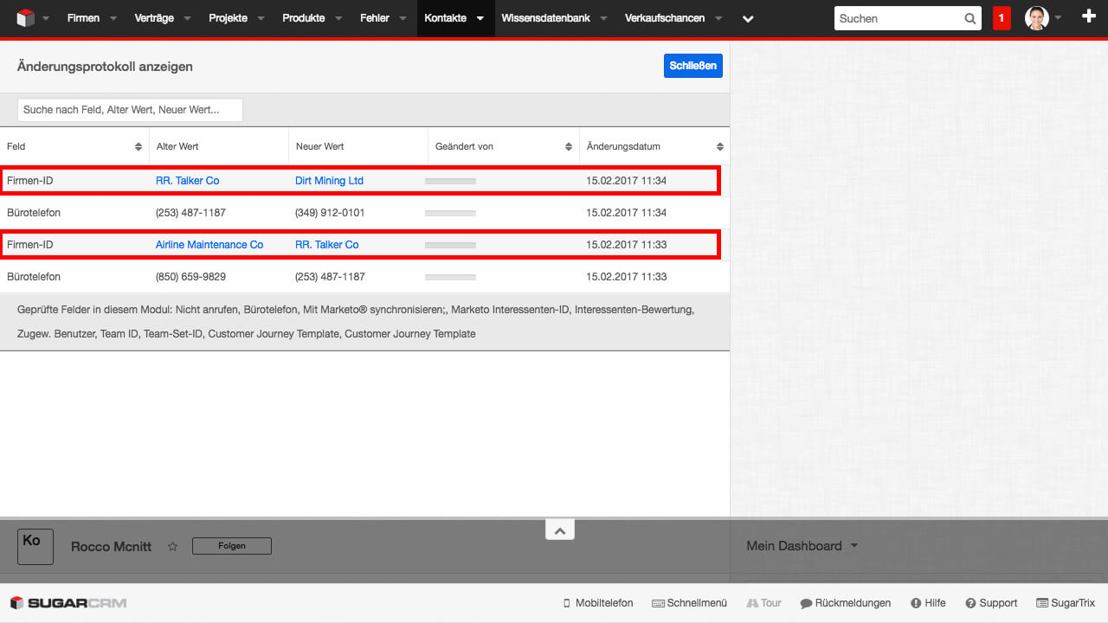
Task: Sort by Geändert von column arrows
Action: (569, 147)
